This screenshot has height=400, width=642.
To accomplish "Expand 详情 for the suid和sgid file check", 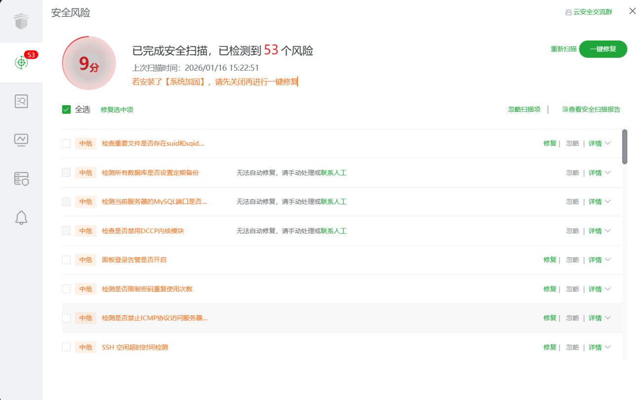I will [599, 144].
